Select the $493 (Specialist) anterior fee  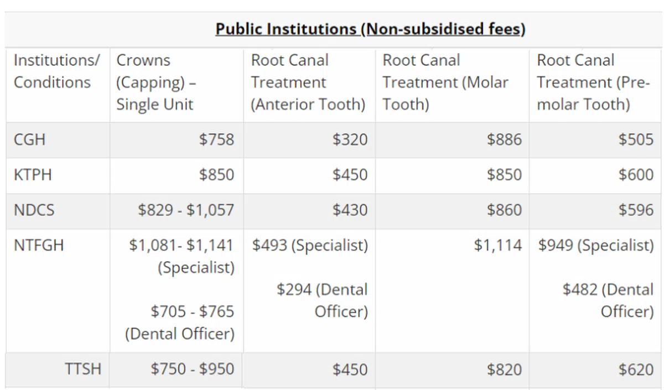(x=310, y=245)
